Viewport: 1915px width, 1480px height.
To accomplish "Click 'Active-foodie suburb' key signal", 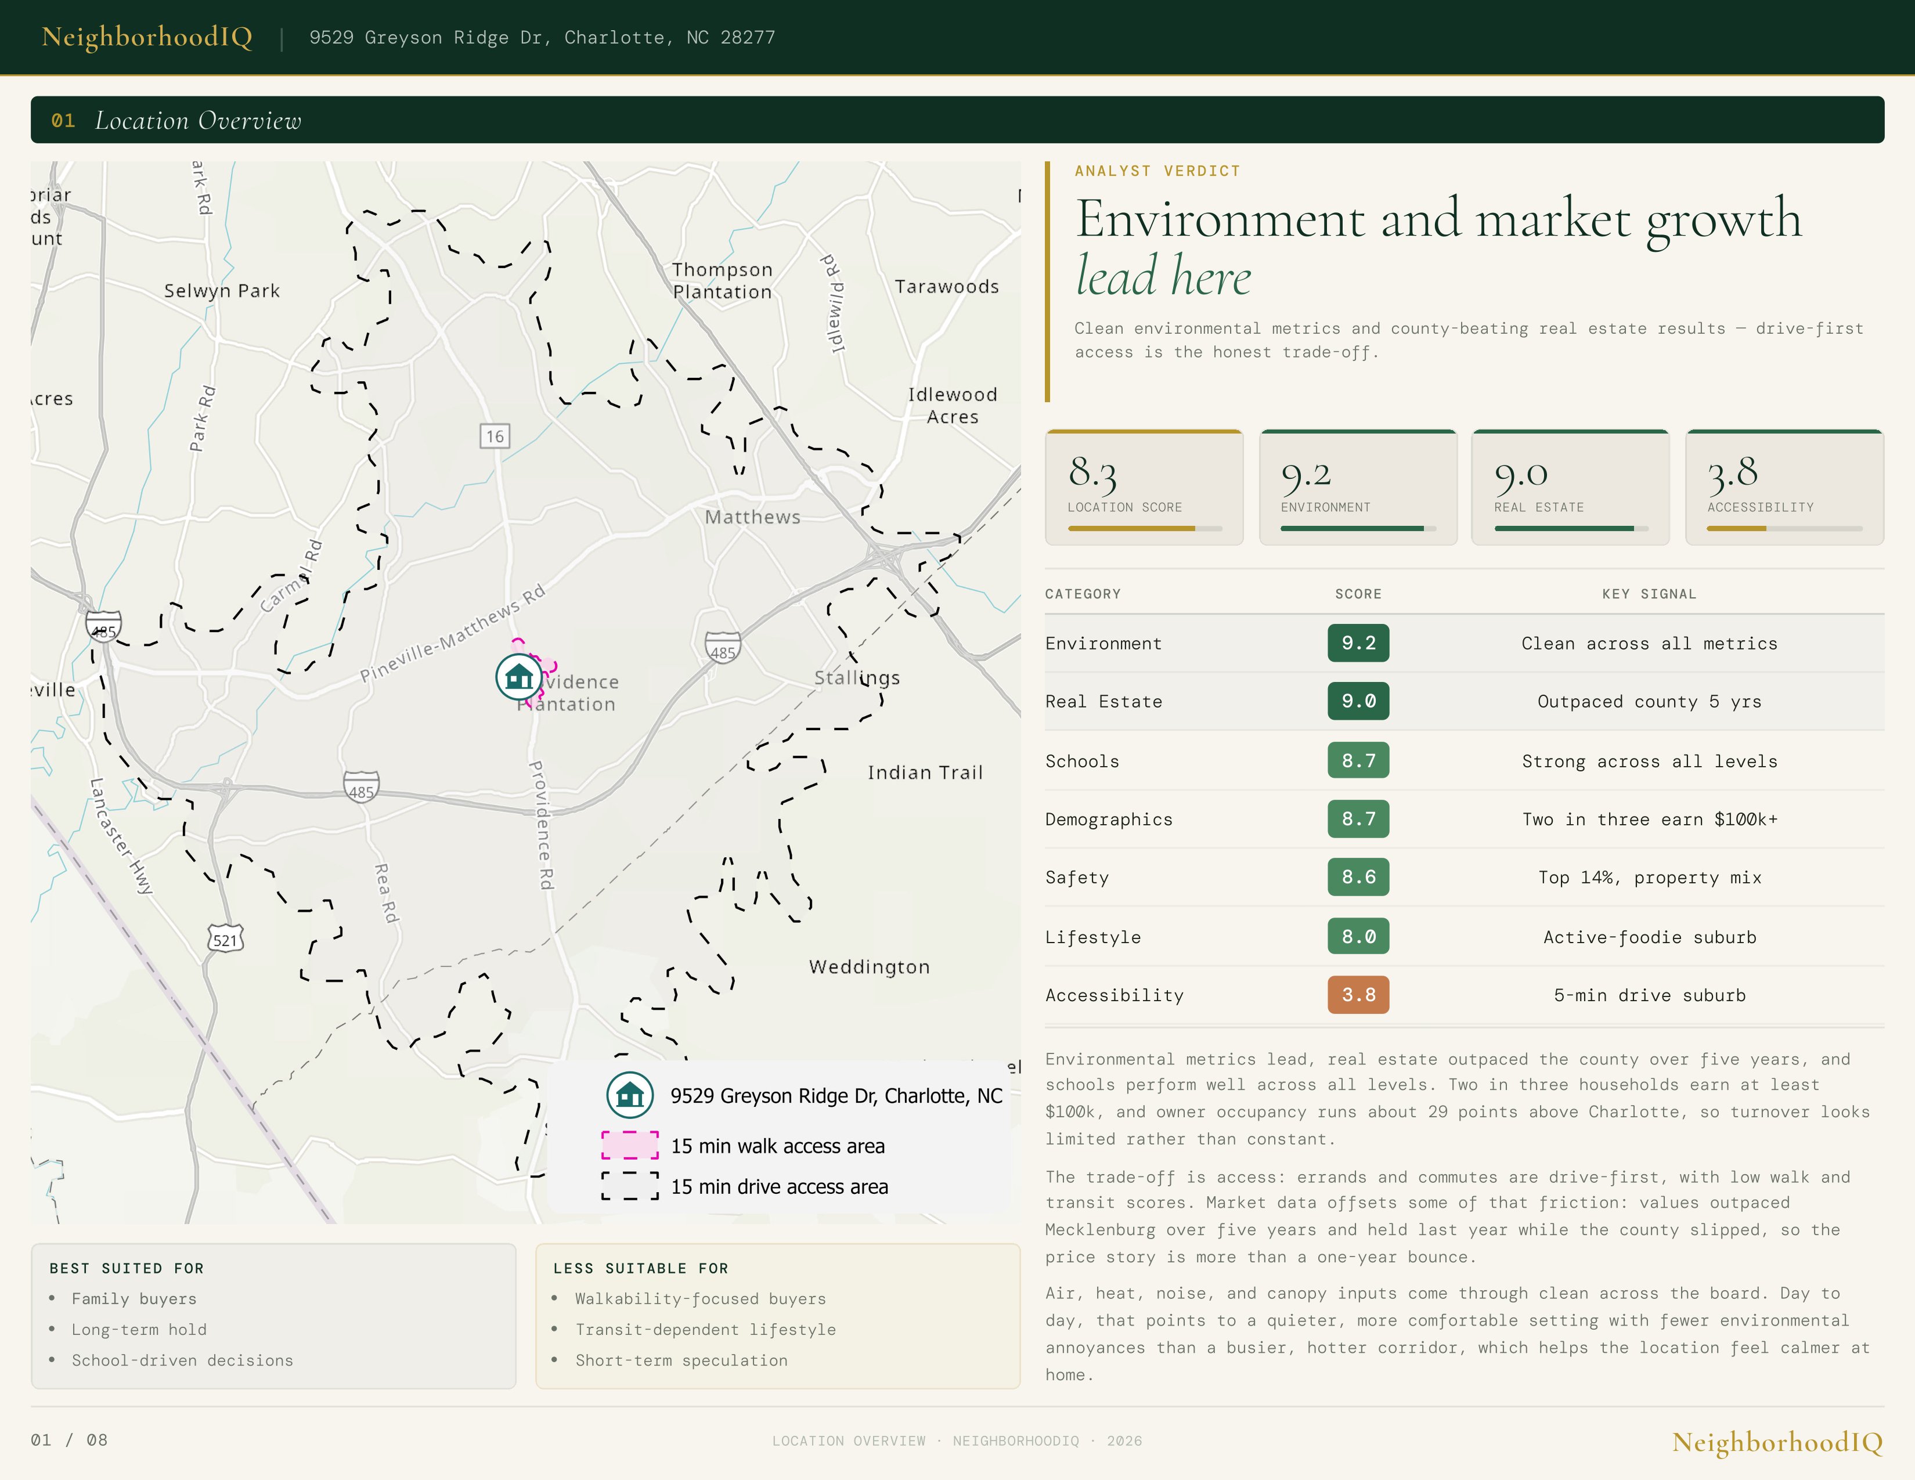I will [x=1649, y=937].
